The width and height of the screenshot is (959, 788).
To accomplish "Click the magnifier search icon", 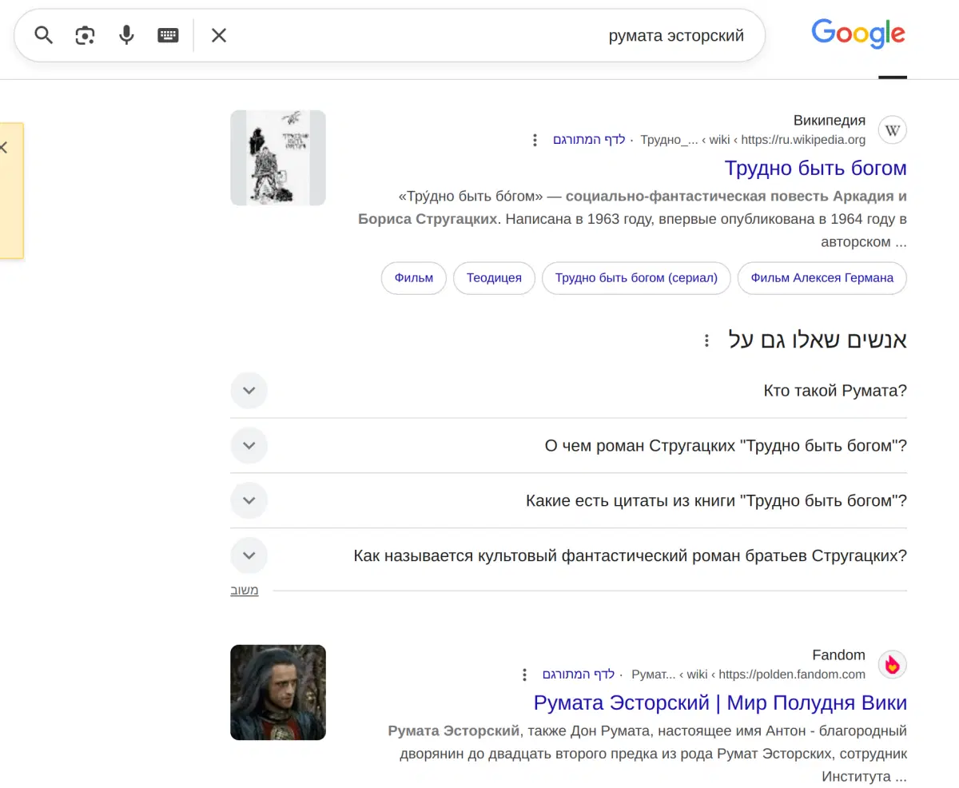I will pyautogui.click(x=43, y=35).
